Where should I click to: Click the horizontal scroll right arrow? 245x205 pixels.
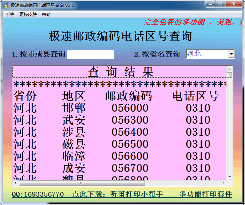click(224, 183)
